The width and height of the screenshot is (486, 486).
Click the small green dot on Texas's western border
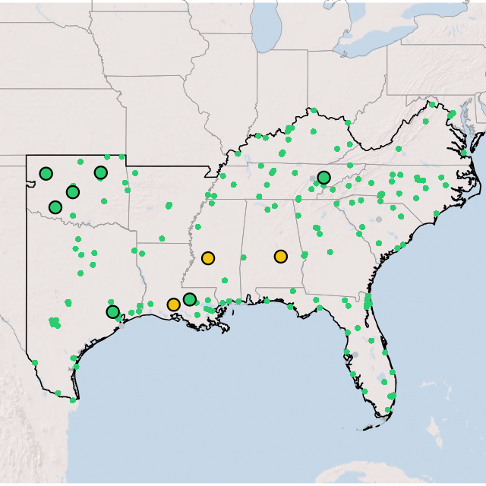tap(35, 363)
